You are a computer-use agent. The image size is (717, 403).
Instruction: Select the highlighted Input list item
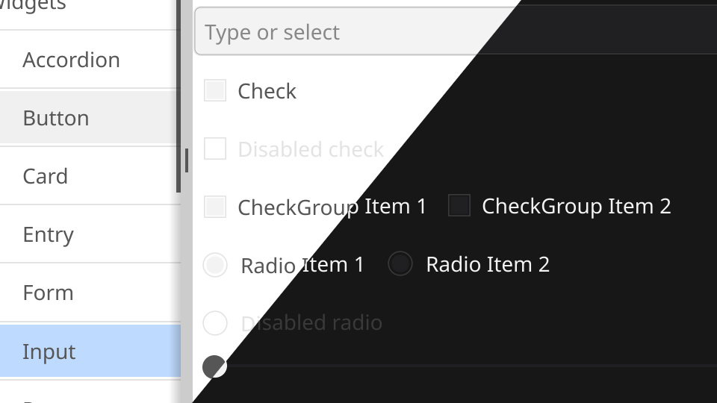pos(90,351)
